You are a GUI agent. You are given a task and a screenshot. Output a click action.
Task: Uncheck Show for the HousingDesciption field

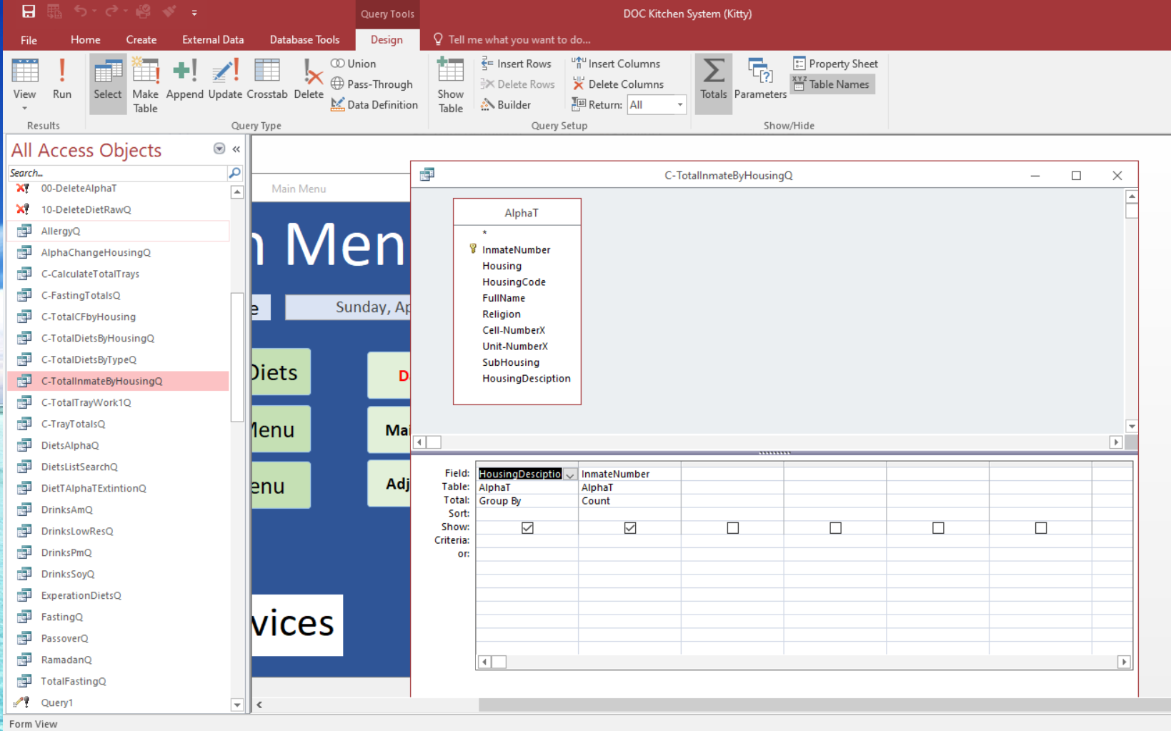(527, 527)
